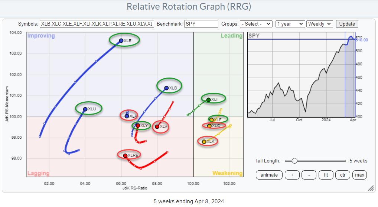Click the ctr center button

(343, 175)
